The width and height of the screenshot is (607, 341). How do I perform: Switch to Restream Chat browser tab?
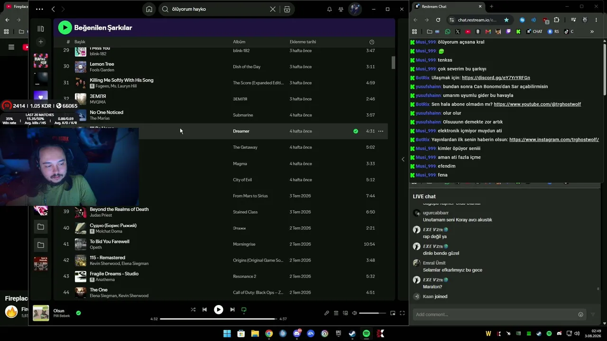[x=446, y=7]
